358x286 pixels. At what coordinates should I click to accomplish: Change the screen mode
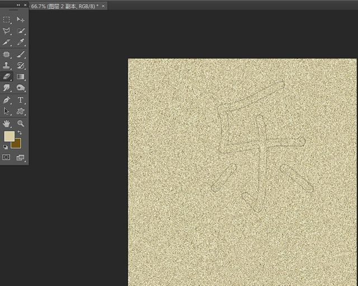pyautogui.click(x=21, y=157)
